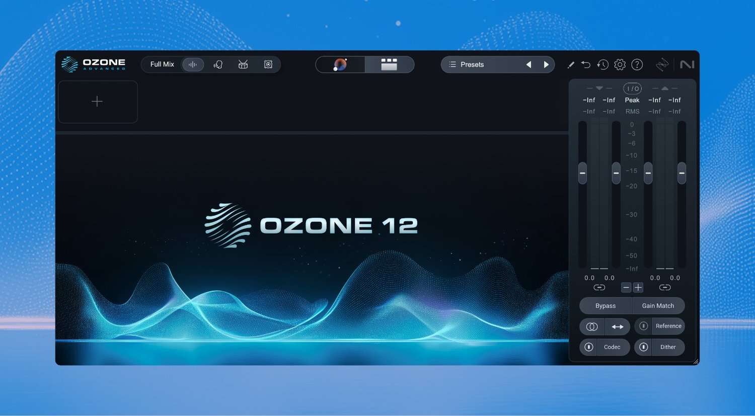
Task: Click the Peak meter label
Action: [632, 100]
